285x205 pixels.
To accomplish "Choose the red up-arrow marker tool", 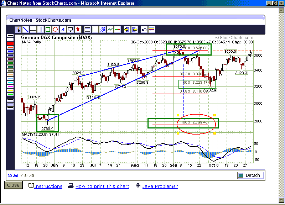I will [78, 30].
